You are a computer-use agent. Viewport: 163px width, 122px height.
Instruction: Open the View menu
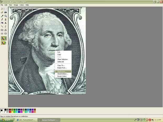(11, 5)
